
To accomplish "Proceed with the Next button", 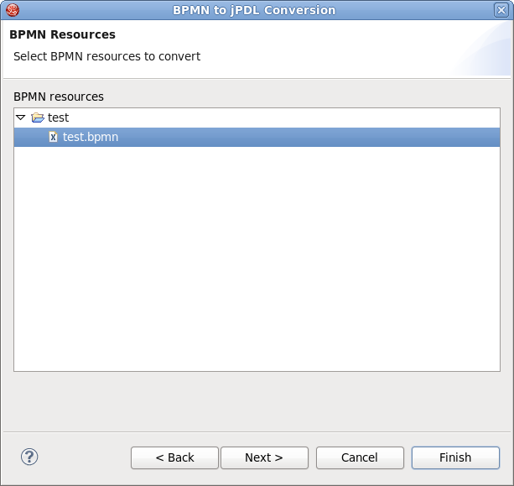I will [x=264, y=457].
